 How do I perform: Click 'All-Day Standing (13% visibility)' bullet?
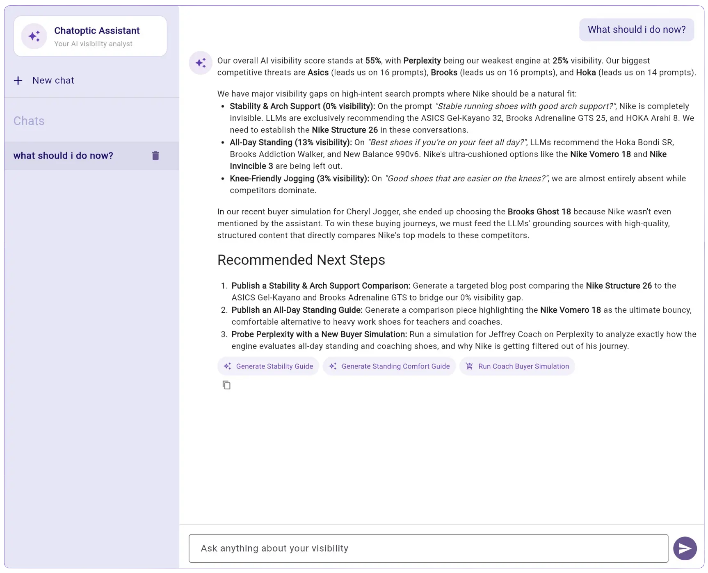(x=291, y=142)
